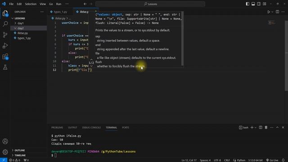Viewport: 288px width, 162px height.
Task: Toggle the primary side bar layout
Action: coord(247,4)
